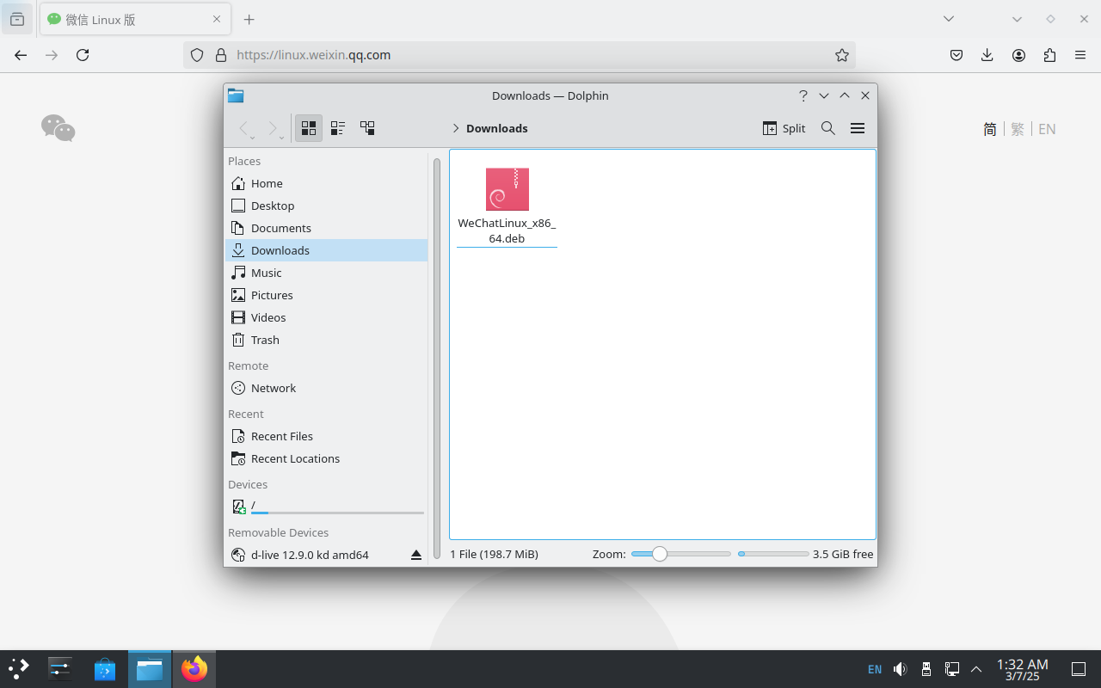This screenshot has width=1101, height=688.
Task: Select the 微信 Linux 版 browser tab
Action: point(134,19)
